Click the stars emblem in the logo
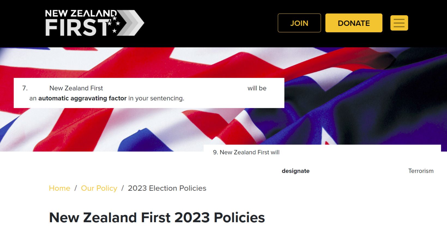Screen dimensions: 447x251 pyautogui.click(x=114, y=24)
